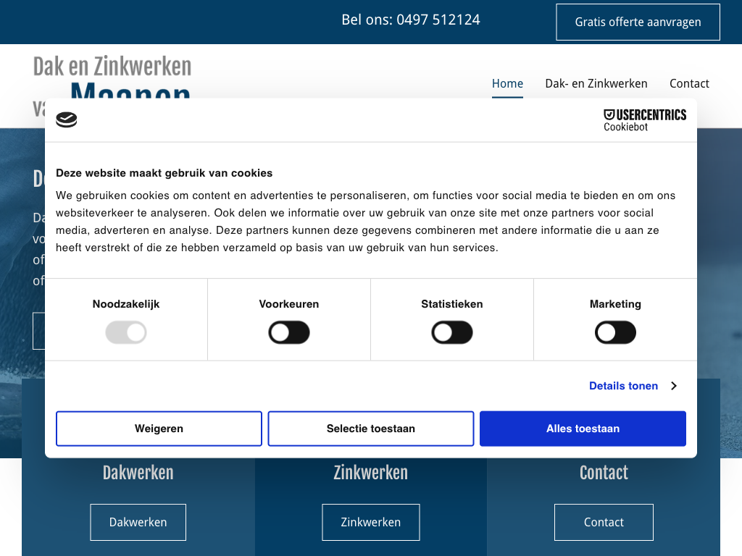Toggle the Noodzakelijk cookies switch
Viewport: 742px width, 556px height.
[126, 333]
